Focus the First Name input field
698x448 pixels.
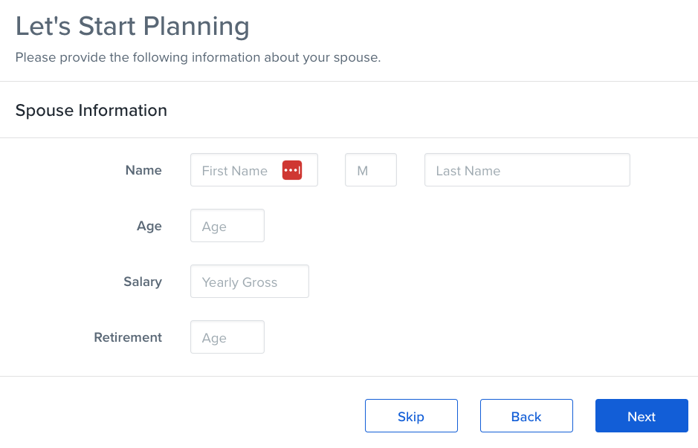pyautogui.click(x=254, y=170)
